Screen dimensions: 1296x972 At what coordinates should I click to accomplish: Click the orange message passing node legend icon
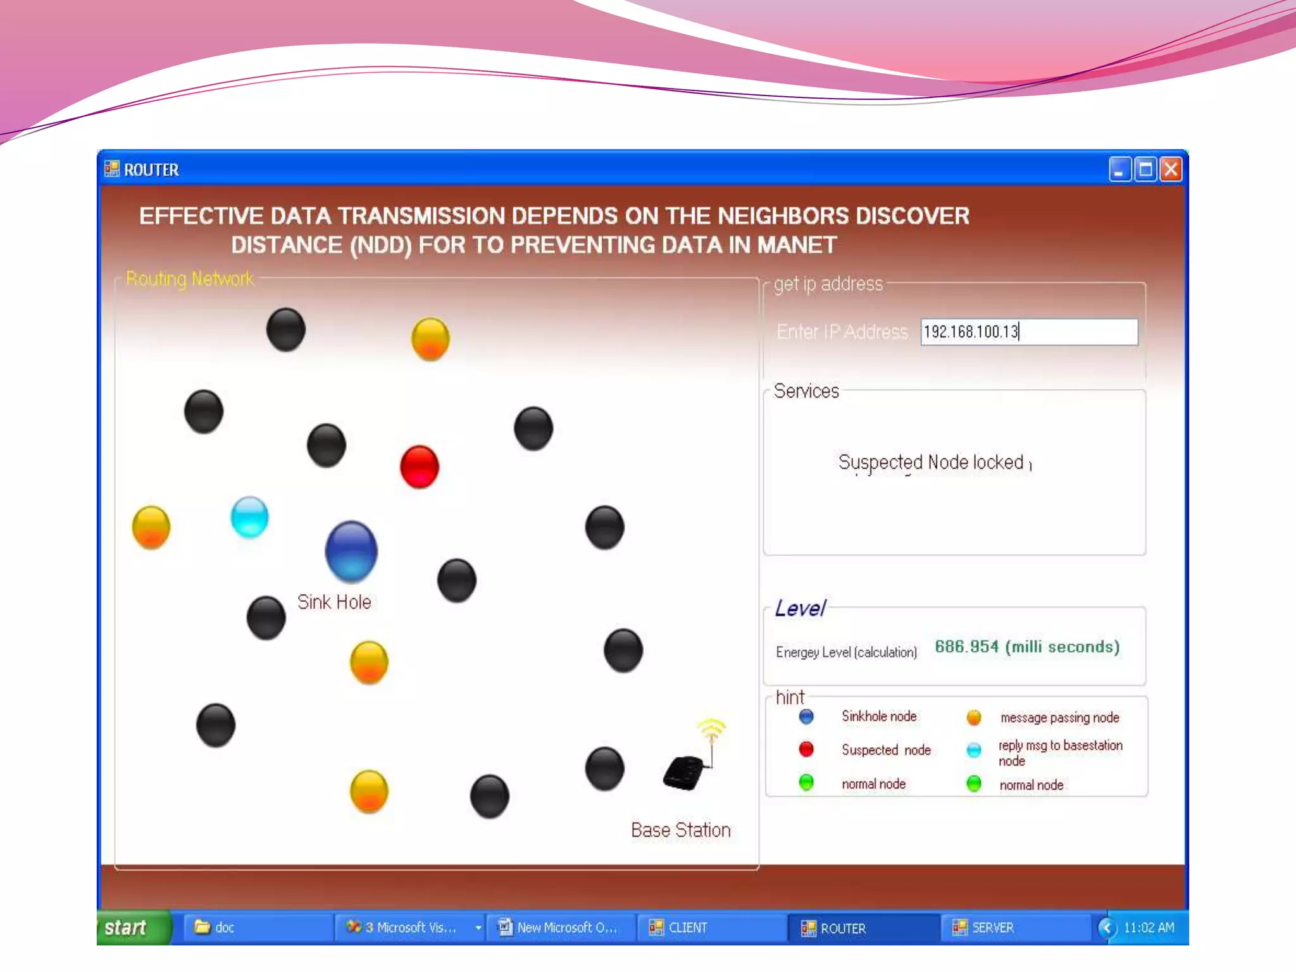(x=974, y=717)
